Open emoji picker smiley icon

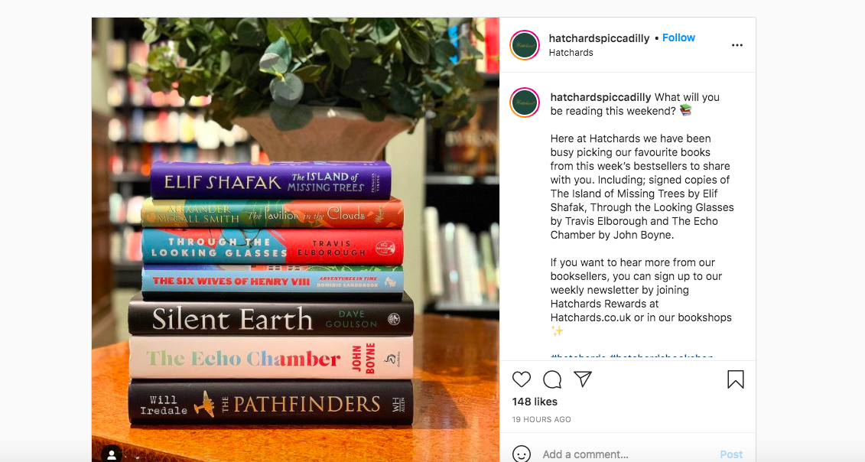(x=522, y=454)
